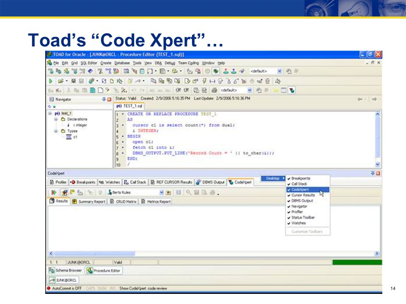
Task: Open the Team Coding menu
Action: coord(188,63)
